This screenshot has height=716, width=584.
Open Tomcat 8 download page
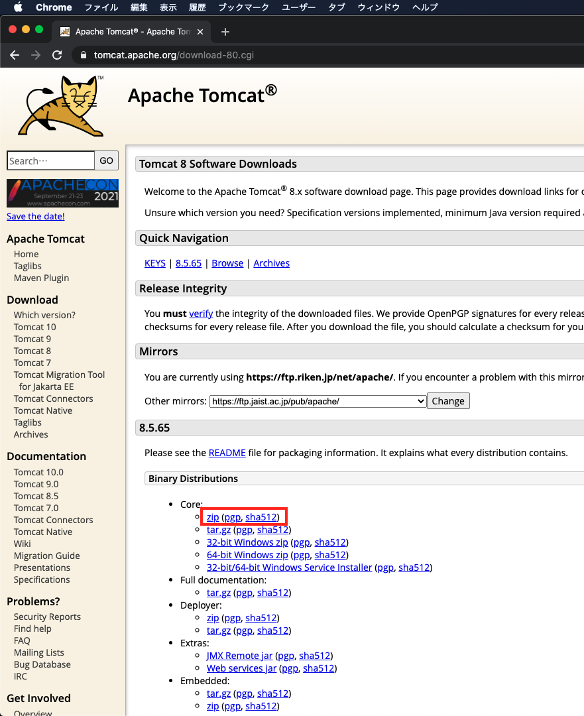pos(32,351)
